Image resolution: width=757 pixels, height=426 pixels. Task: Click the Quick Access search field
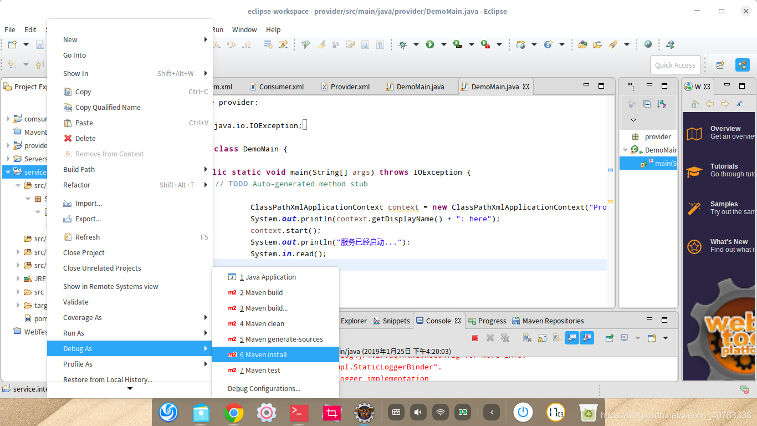click(x=675, y=65)
